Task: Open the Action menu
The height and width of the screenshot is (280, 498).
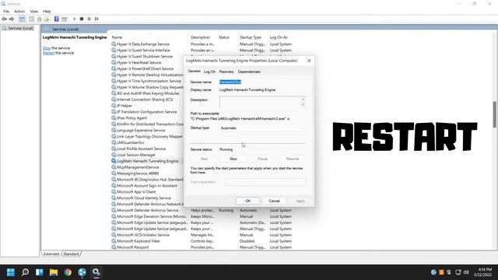Action: (19, 12)
